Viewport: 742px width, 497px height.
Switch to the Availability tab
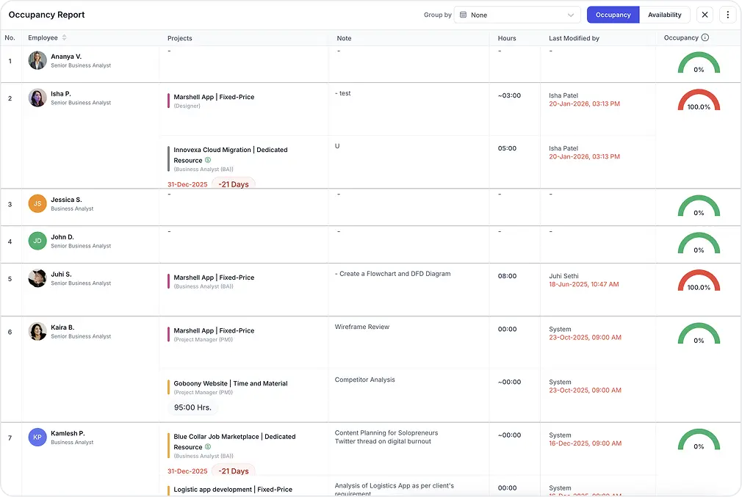pyautogui.click(x=664, y=15)
